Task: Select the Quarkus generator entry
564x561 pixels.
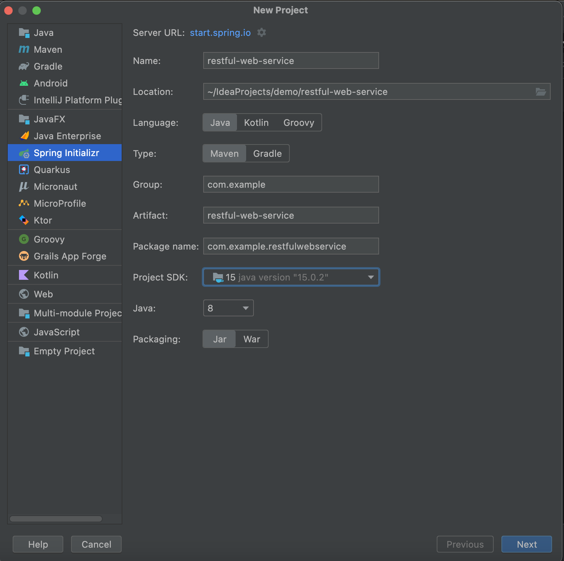Action: coord(65,170)
